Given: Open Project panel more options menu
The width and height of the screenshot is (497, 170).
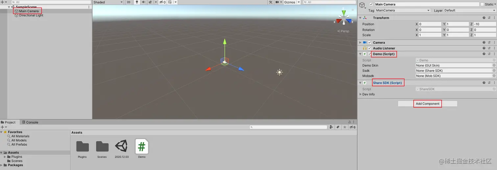Looking at the screenshot, I should pyautogui.click(x=354, y=122).
